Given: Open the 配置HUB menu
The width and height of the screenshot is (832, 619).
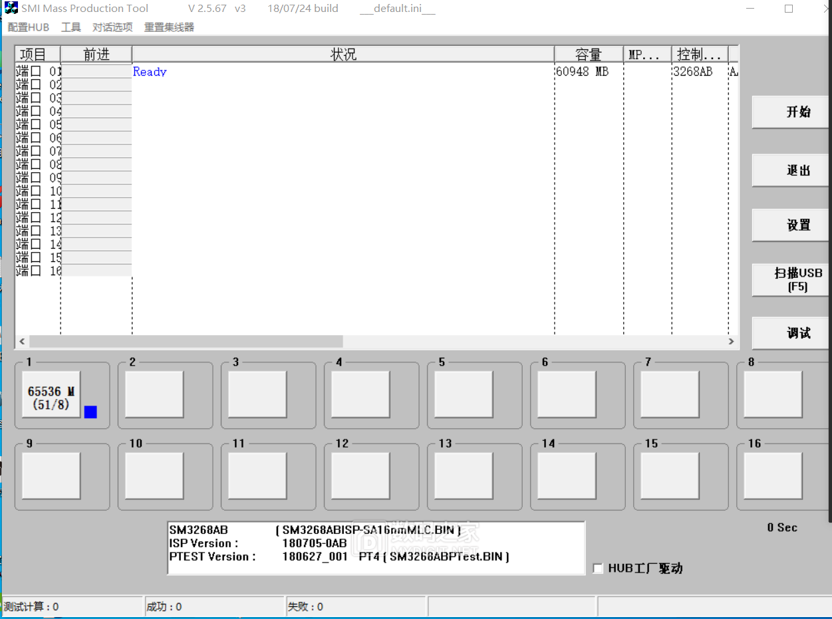Looking at the screenshot, I should click(29, 27).
